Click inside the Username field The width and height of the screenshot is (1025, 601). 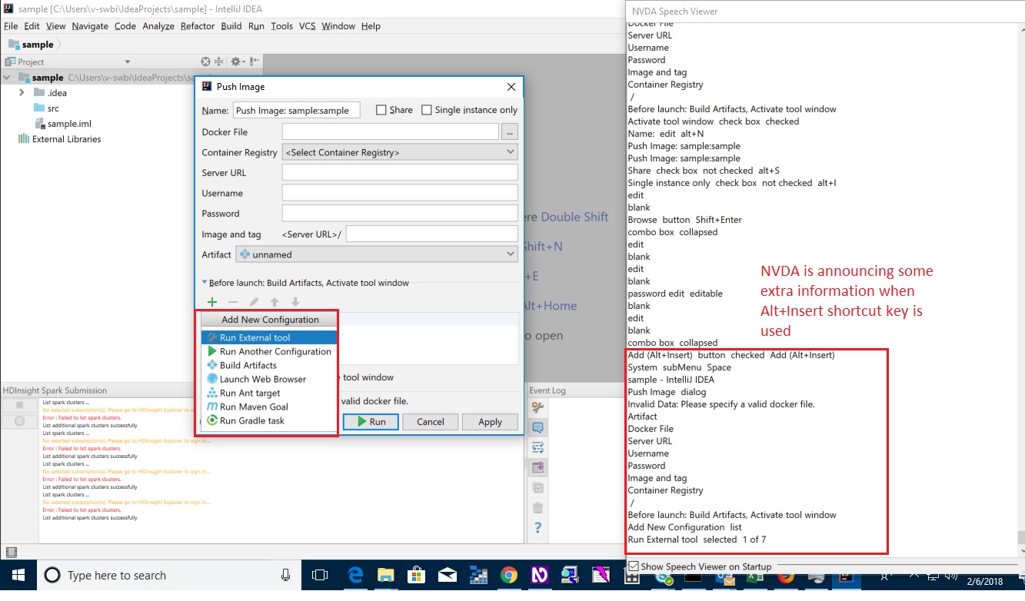pyautogui.click(x=400, y=192)
